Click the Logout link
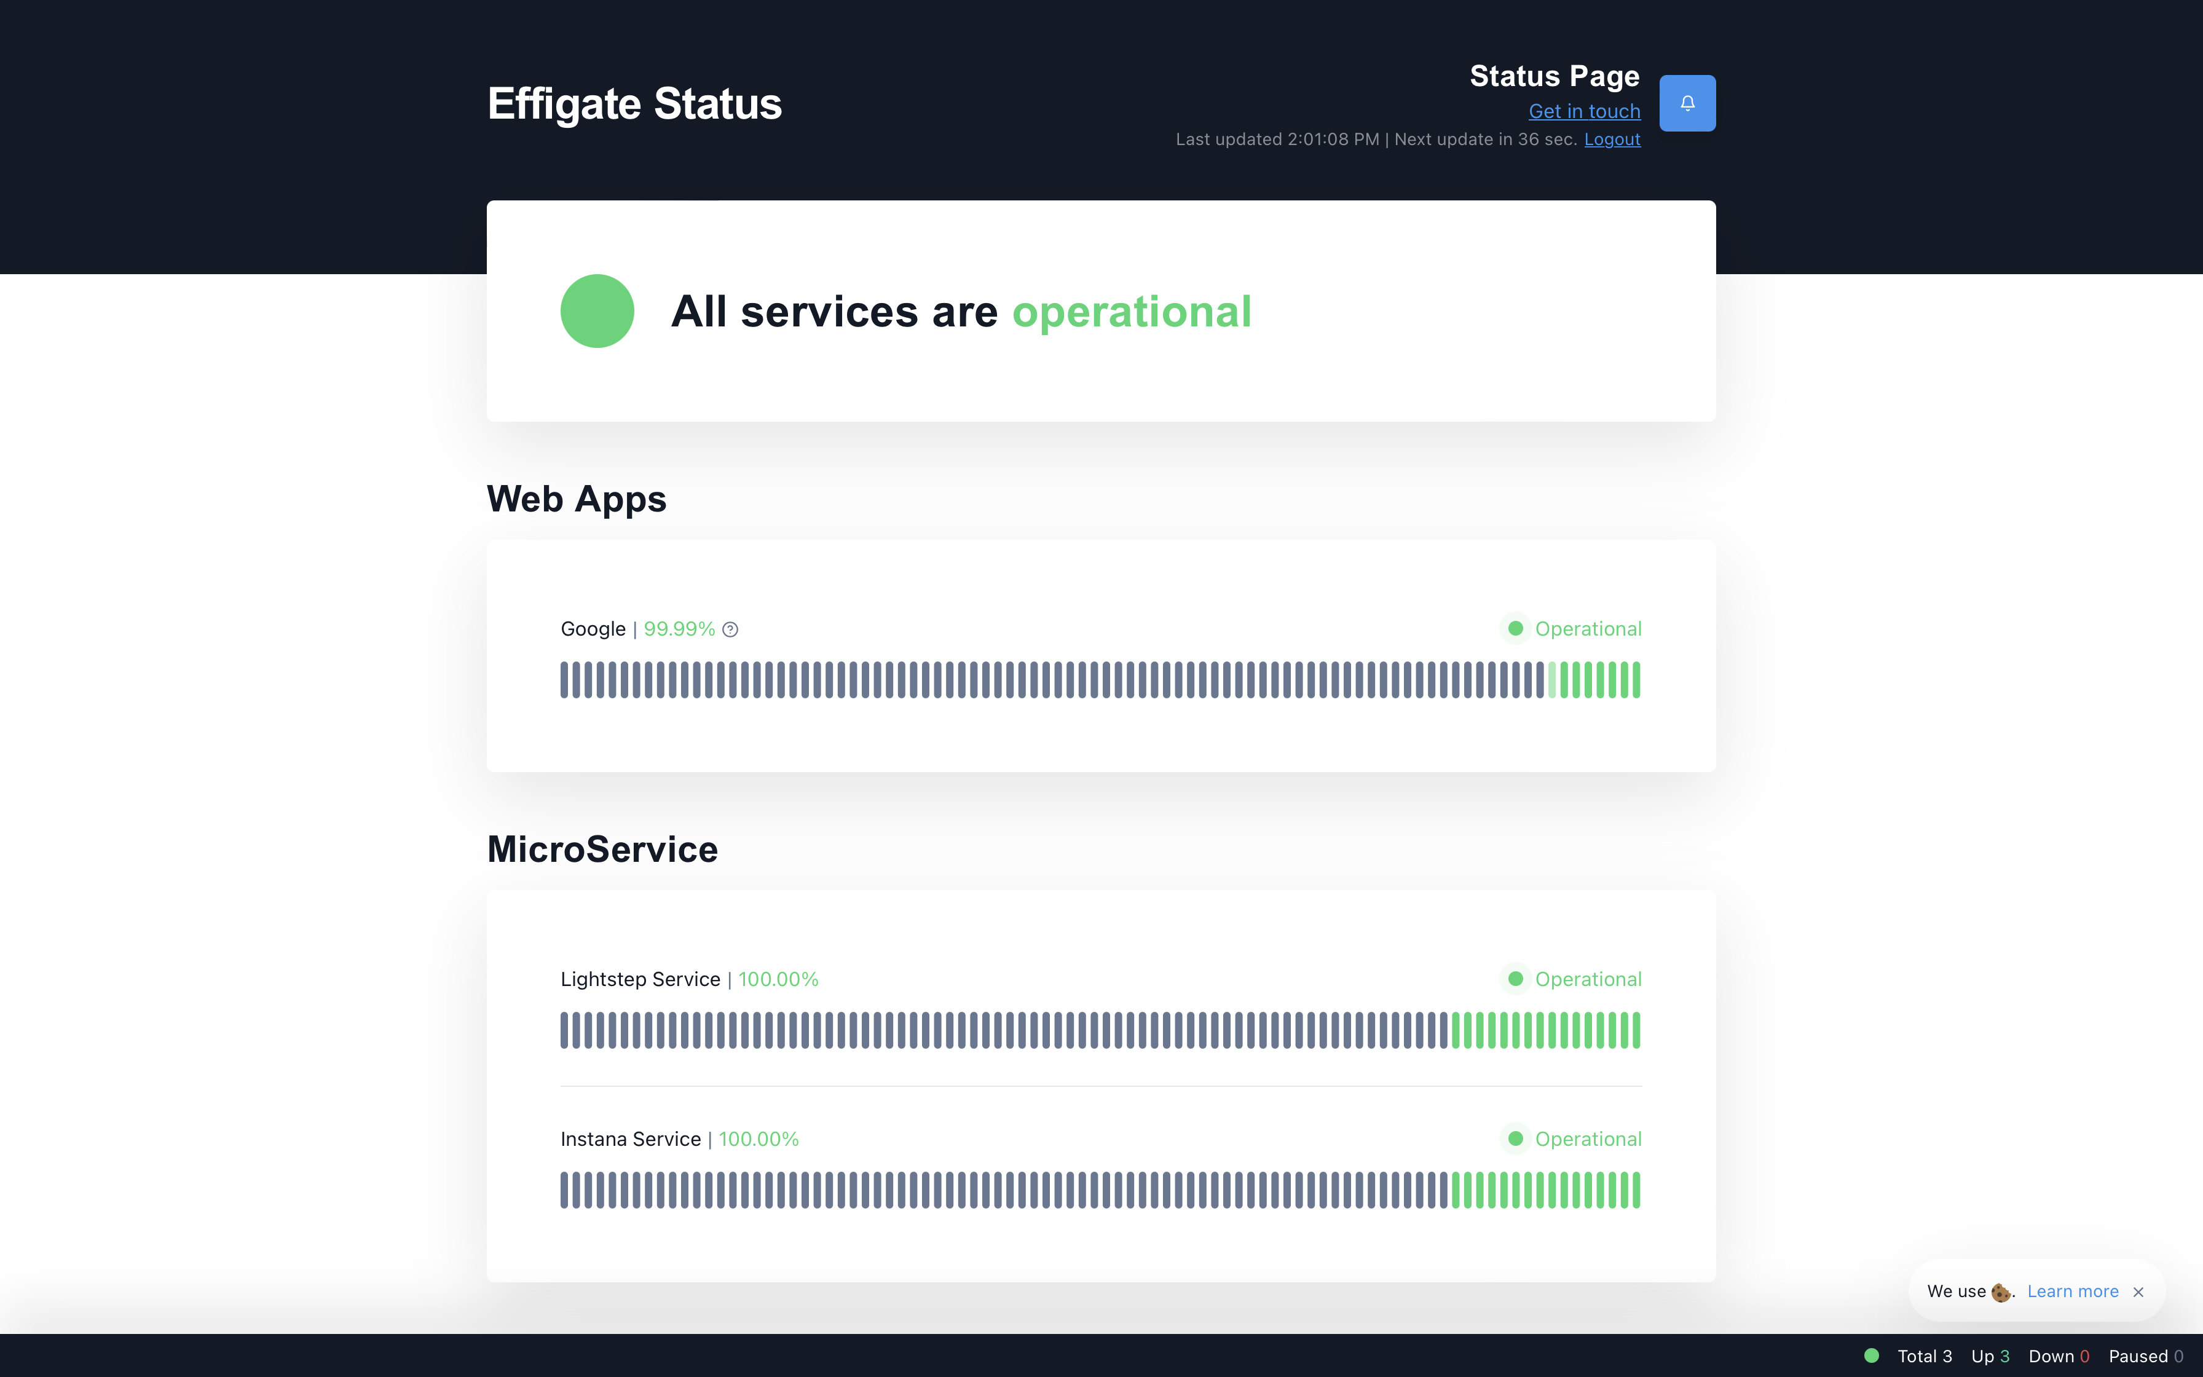 click(1612, 140)
